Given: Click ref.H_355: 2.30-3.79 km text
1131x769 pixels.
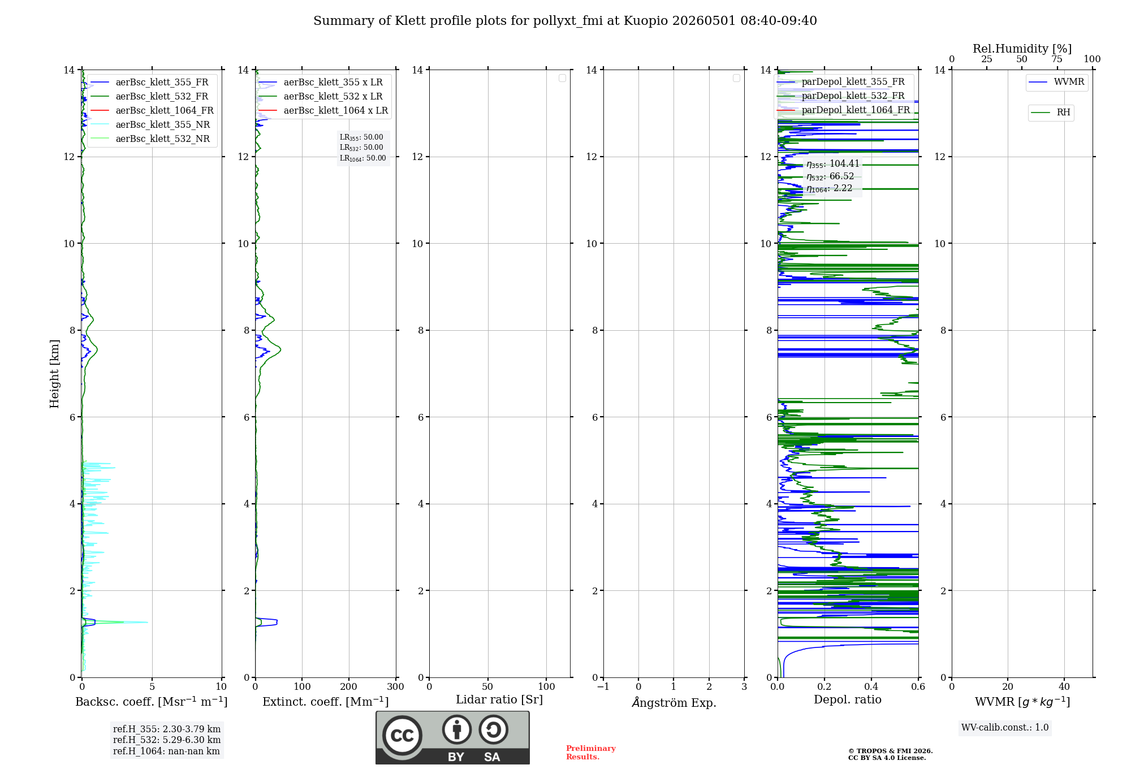Looking at the screenshot, I should (x=167, y=729).
